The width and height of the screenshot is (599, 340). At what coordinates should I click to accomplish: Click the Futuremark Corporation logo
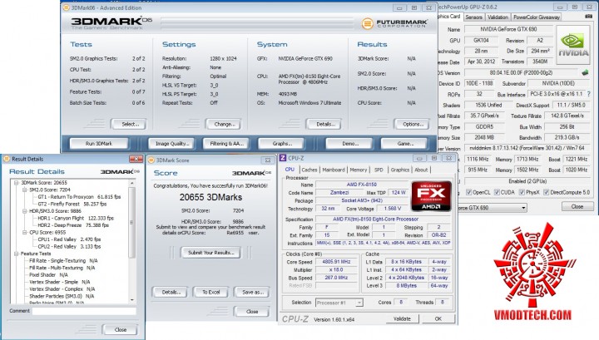point(394,23)
